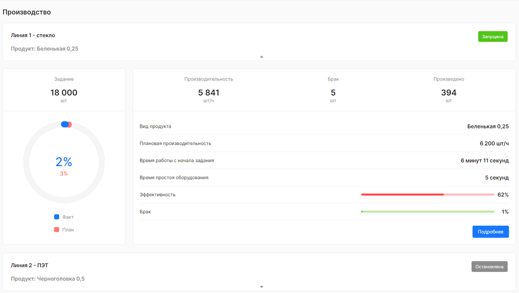The width and height of the screenshot is (519, 293).
Task: Click the red 3% plan value
Action: [x=64, y=174]
